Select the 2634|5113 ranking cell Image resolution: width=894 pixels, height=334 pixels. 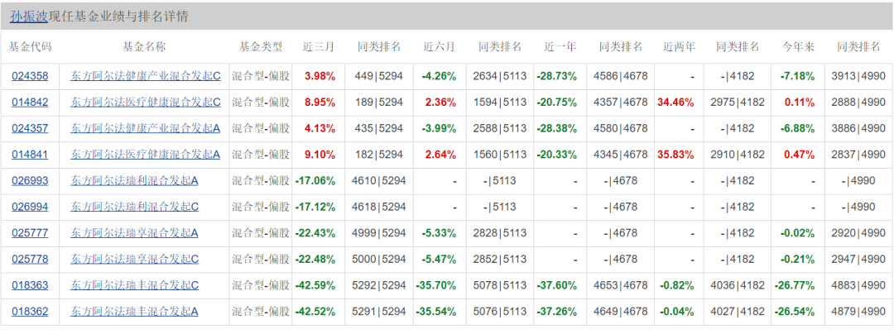point(500,76)
